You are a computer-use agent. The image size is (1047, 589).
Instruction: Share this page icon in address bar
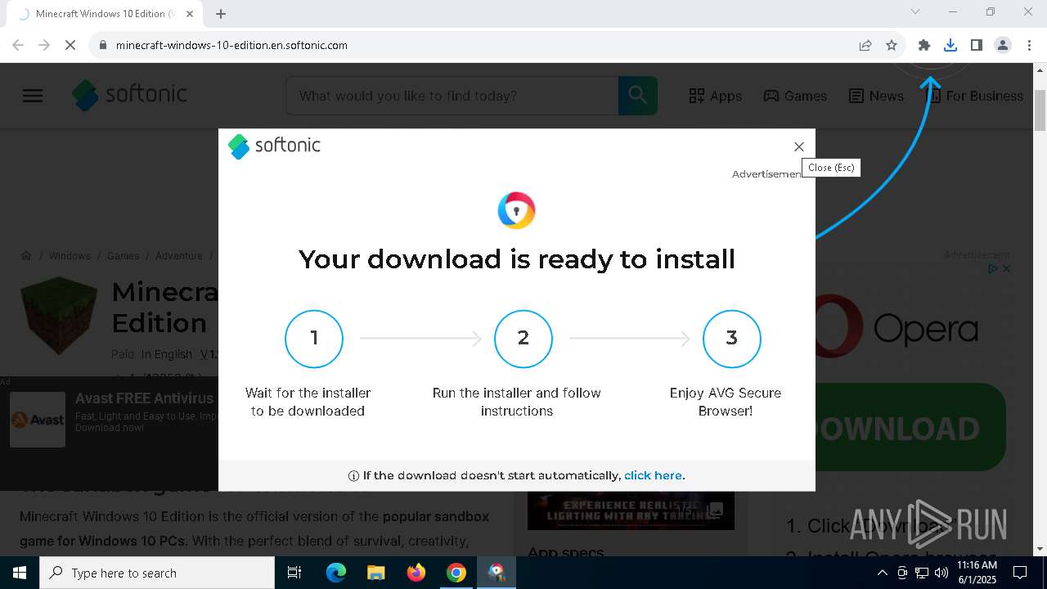[x=865, y=45]
